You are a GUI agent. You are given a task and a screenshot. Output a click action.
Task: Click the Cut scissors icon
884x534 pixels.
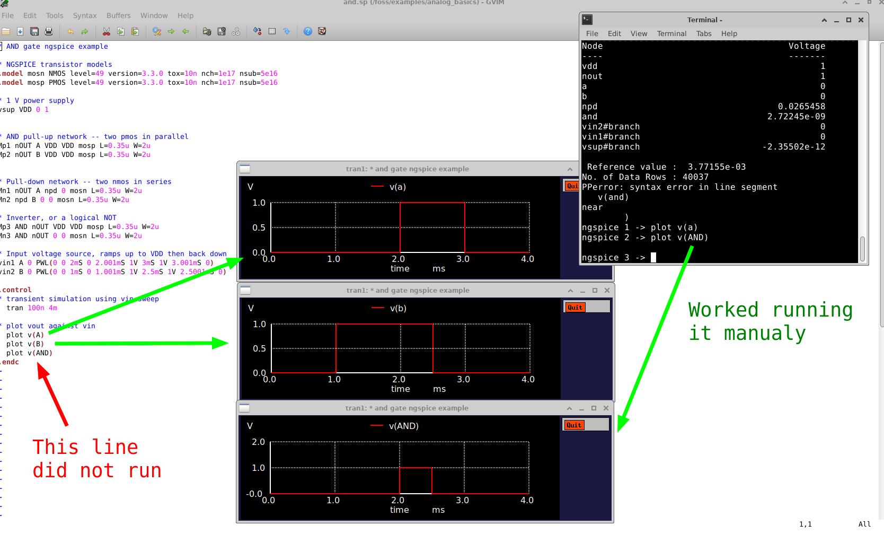106,31
